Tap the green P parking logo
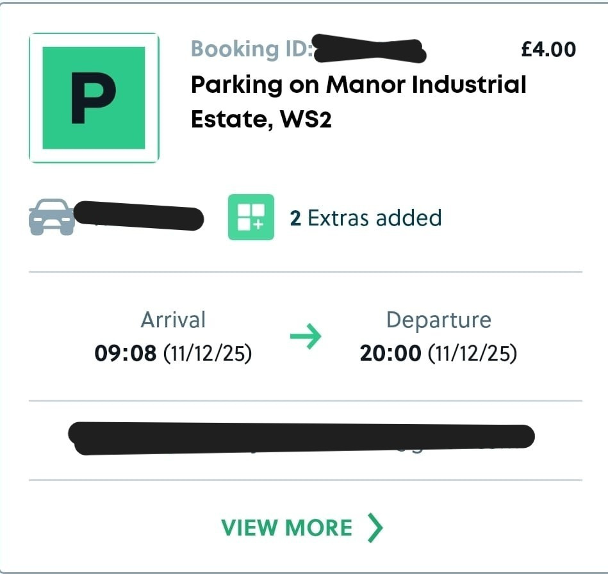 click(x=94, y=98)
